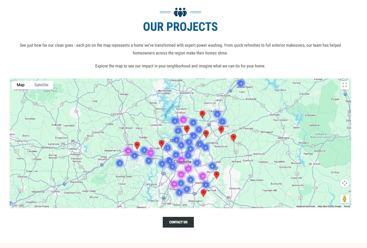The width and height of the screenshot is (367, 248).
Task: Click the red pin near Dallas
Action: click(x=137, y=145)
